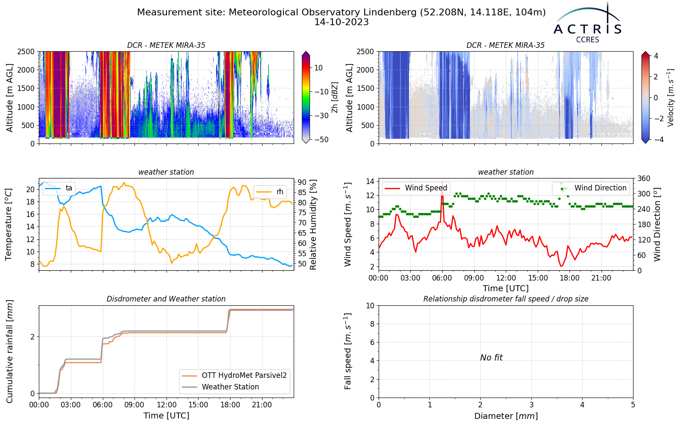
Task: Click the orange 'rh' legend line
Action: (x=264, y=192)
